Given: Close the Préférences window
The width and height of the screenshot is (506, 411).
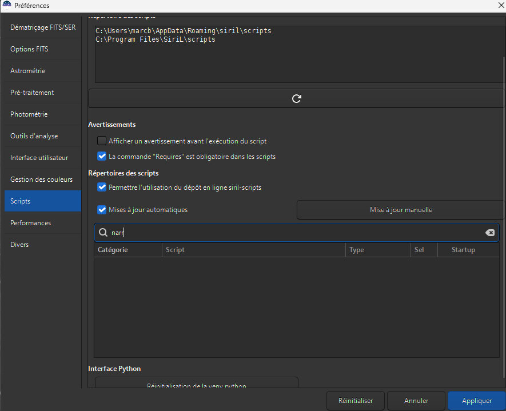Looking at the screenshot, I should [501, 5].
